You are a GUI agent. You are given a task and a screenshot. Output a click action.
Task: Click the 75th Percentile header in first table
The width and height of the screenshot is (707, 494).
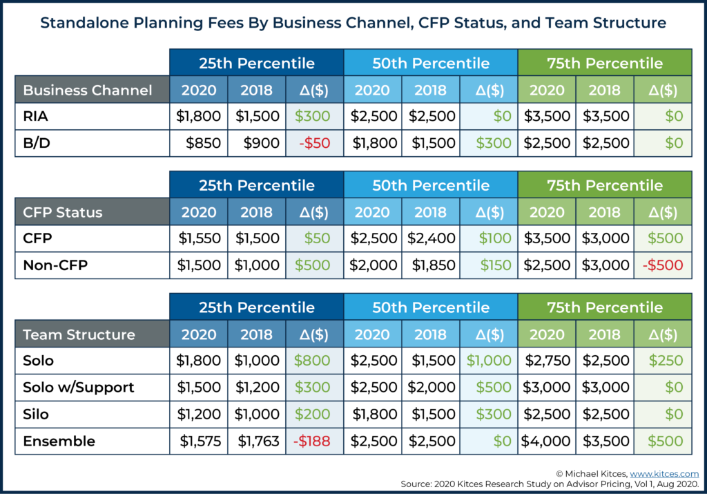pos(605,63)
